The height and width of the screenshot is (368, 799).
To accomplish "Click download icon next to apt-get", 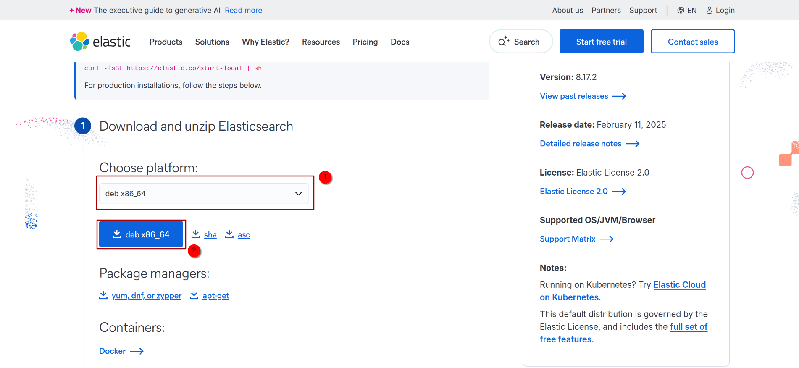I will tap(194, 295).
